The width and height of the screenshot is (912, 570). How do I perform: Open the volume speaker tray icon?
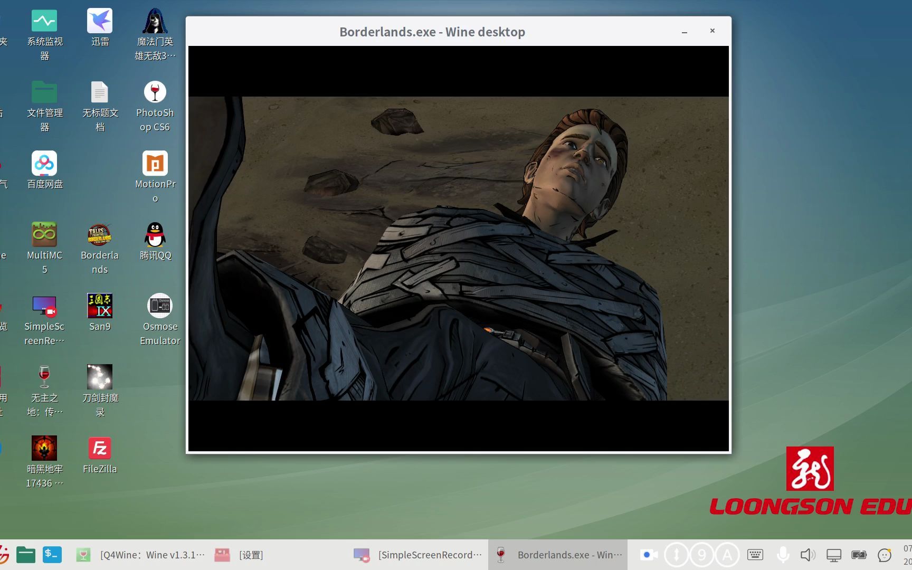tap(807, 555)
